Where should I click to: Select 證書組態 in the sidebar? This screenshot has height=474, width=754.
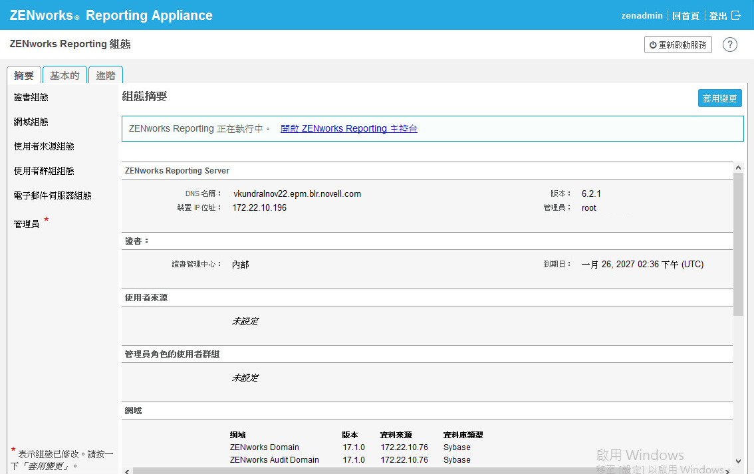[x=31, y=97]
